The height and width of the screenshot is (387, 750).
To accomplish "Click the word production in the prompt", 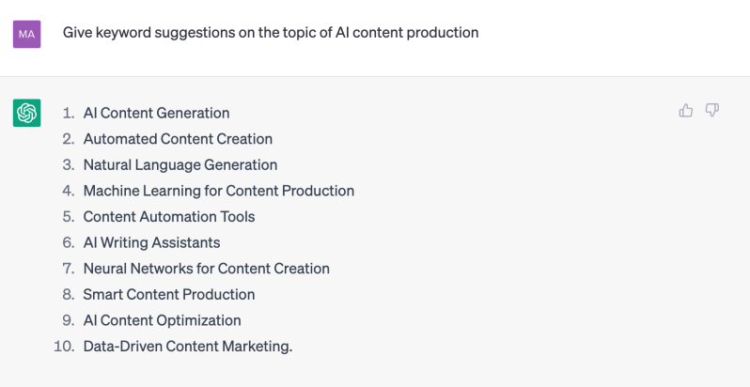I will point(444,33).
